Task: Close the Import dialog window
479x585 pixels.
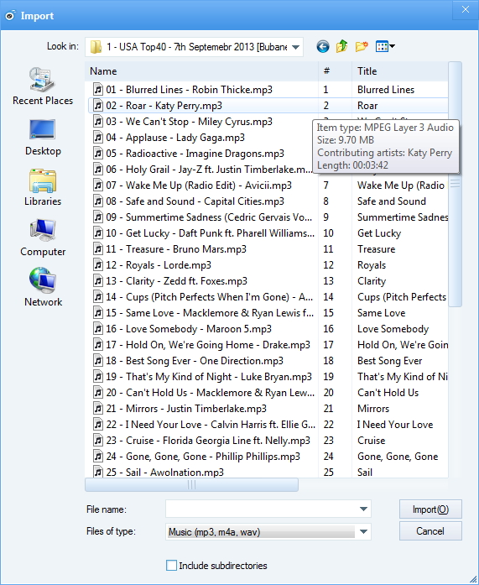Action: [x=466, y=10]
